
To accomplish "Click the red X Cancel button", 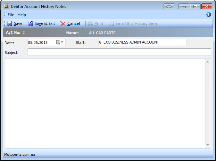I will click(x=70, y=23).
